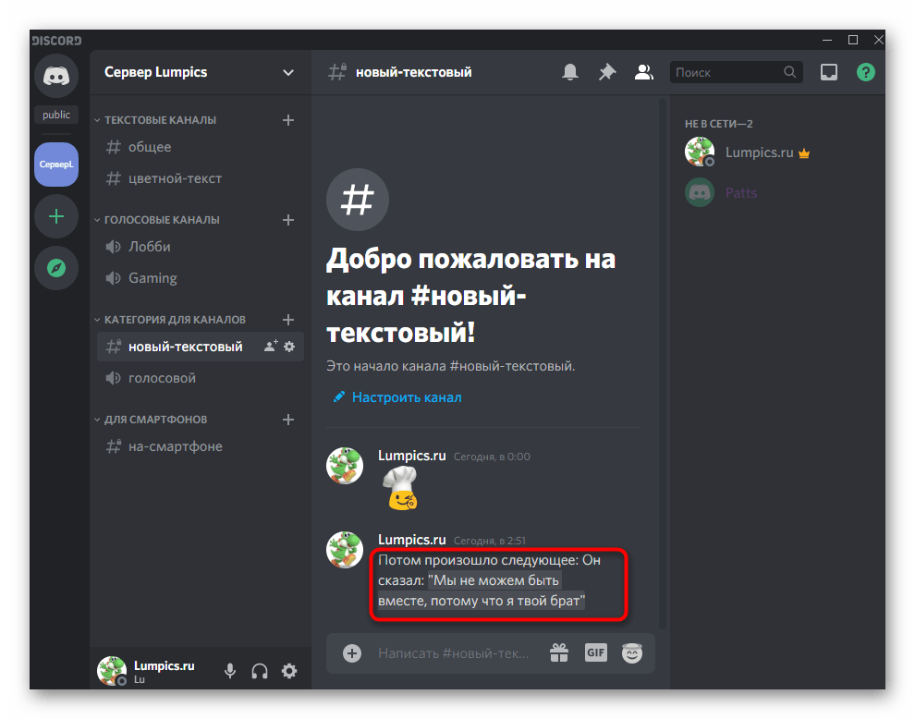Open the green help question icon
This screenshot has width=915, height=719.
tap(865, 72)
